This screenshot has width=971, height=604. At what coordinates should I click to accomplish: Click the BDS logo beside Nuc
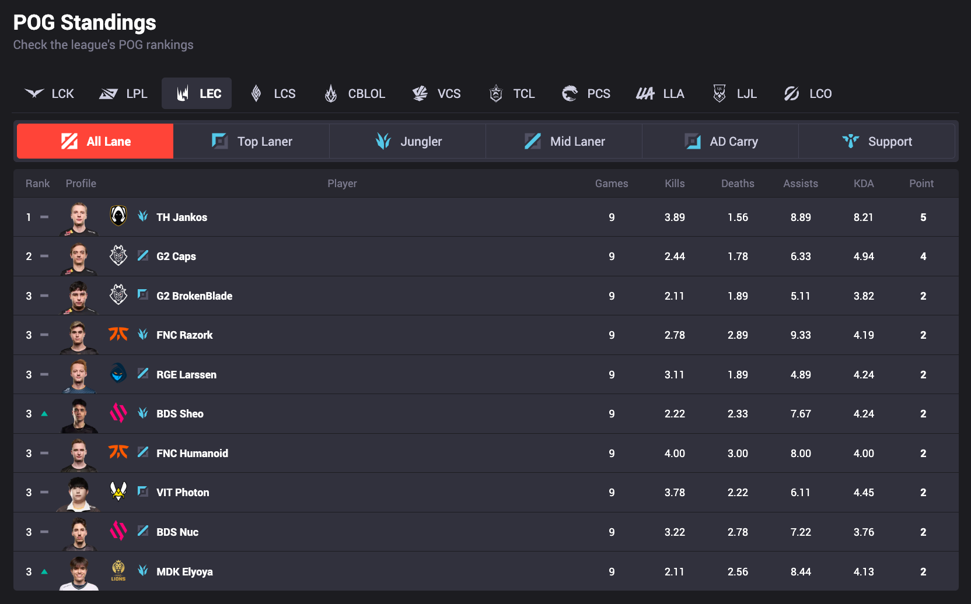(118, 531)
